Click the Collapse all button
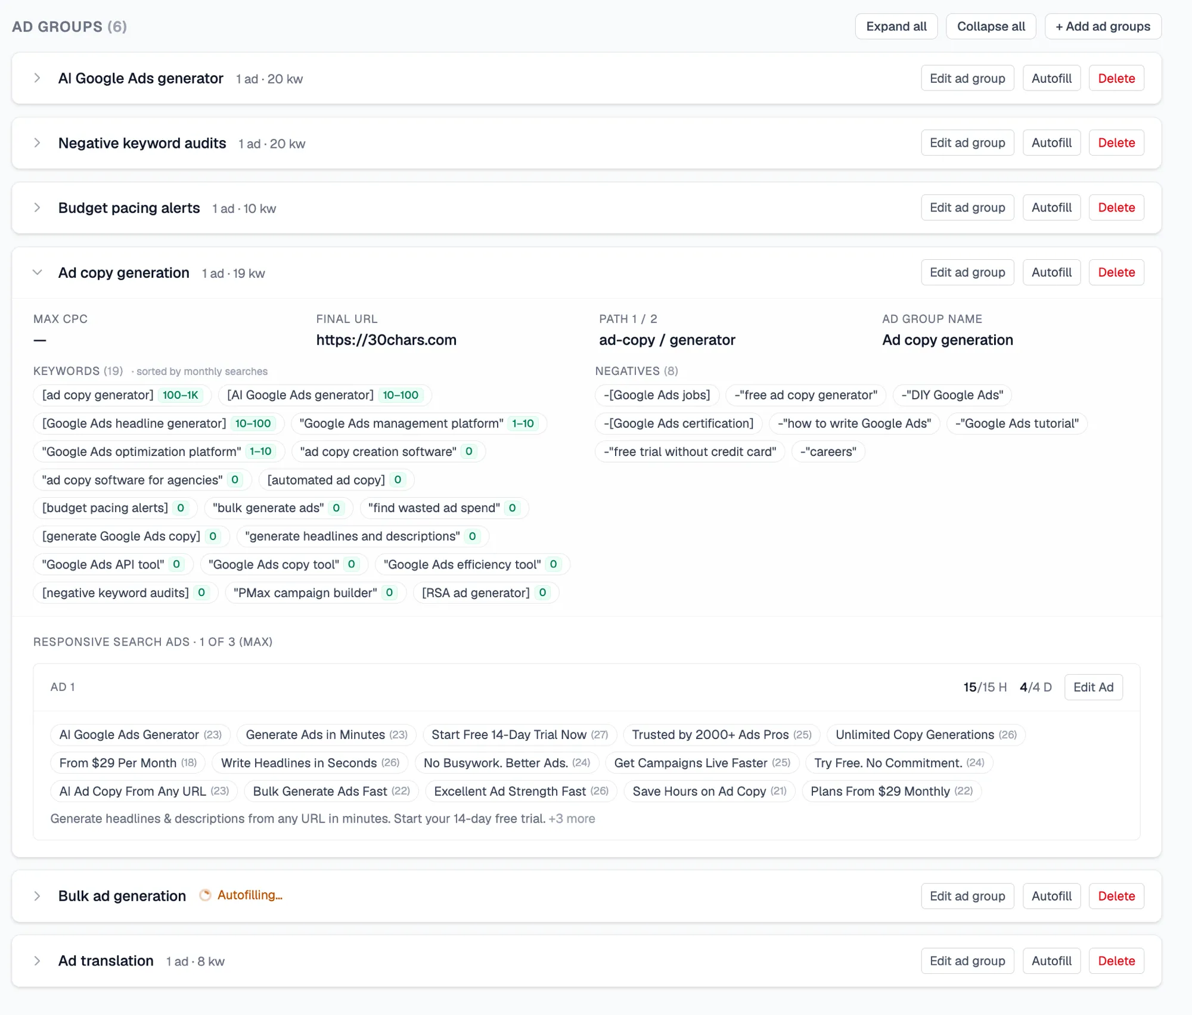Screen dimensions: 1192x1015 click(x=991, y=26)
